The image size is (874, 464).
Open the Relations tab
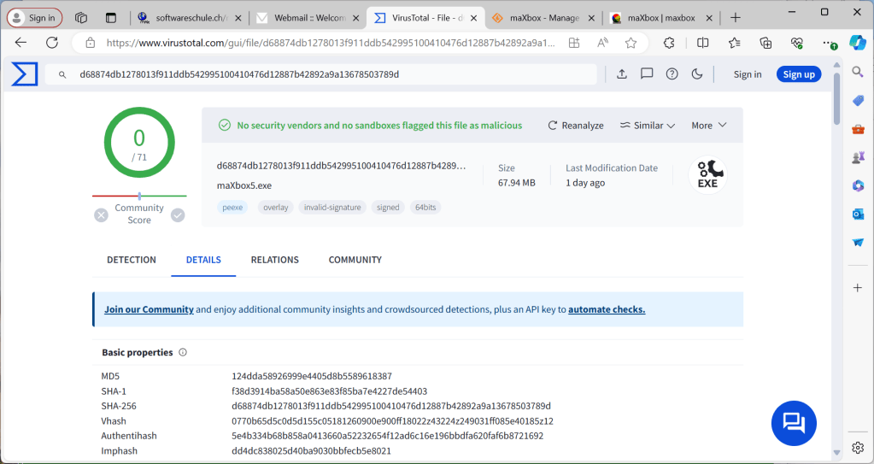click(274, 260)
